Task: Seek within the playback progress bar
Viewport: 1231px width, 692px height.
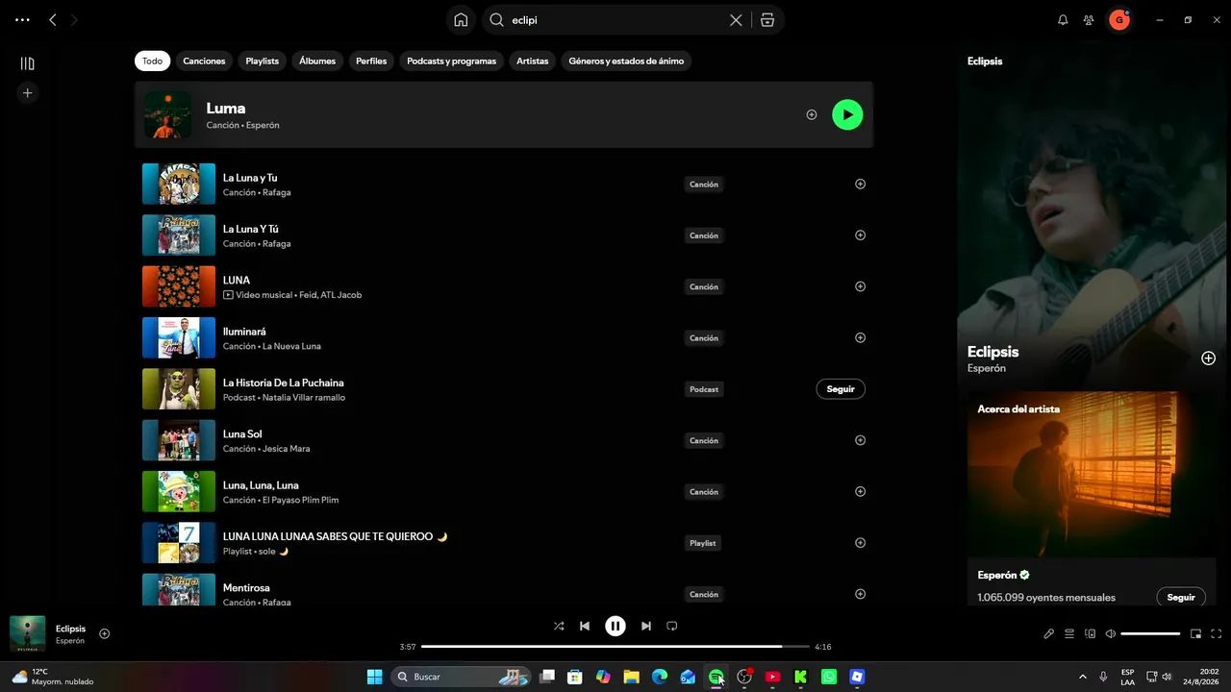Action: pyautogui.click(x=615, y=647)
